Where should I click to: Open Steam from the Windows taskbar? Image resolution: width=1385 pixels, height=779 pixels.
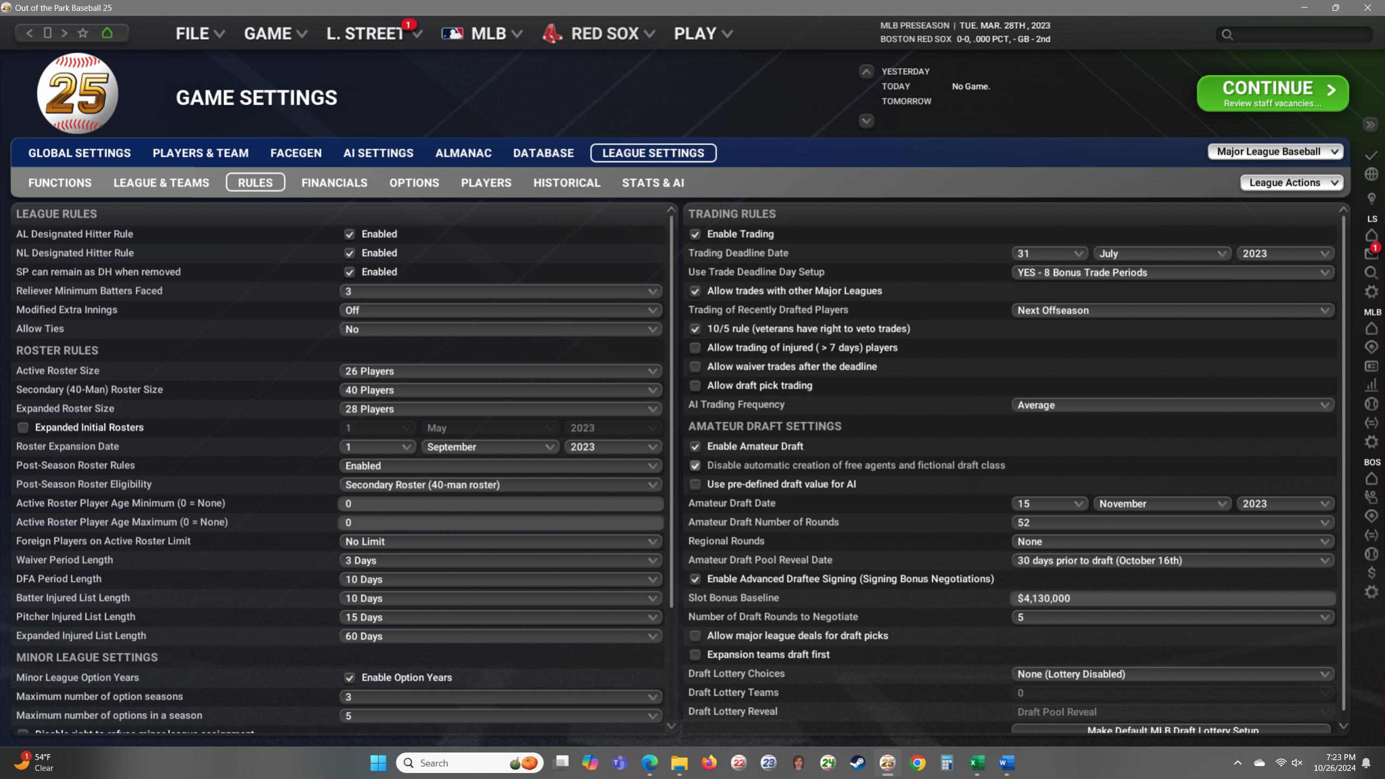[x=857, y=763]
